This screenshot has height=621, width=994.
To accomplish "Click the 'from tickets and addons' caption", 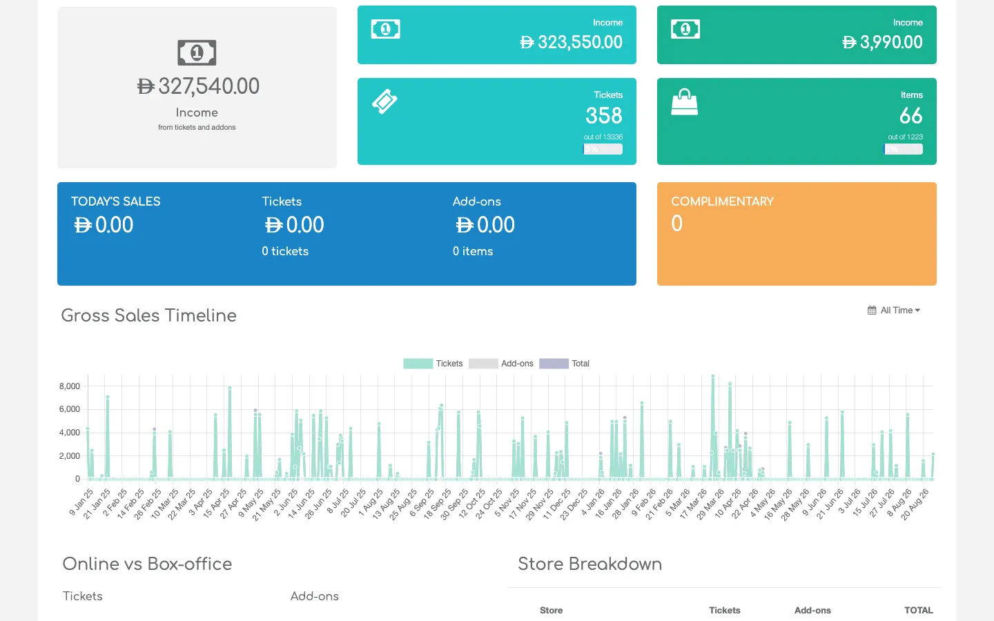I will (197, 128).
